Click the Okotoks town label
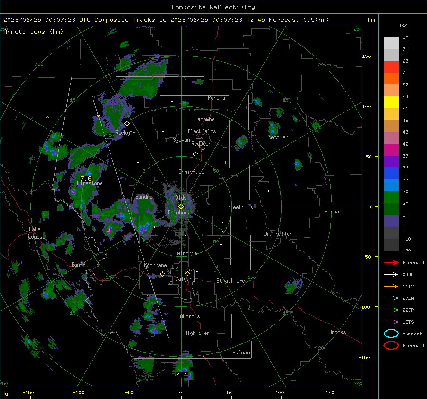427x399 pixels. [190, 316]
